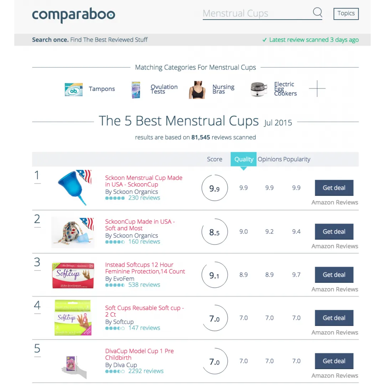
Task: Open the Tampons category image
Action: (x=74, y=89)
